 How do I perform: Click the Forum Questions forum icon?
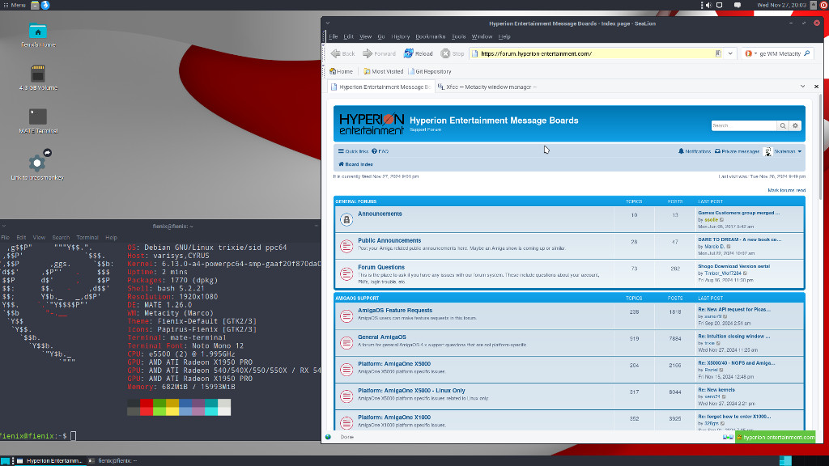tap(346, 273)
